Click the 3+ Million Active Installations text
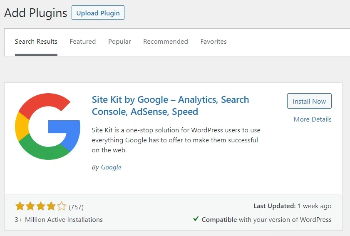This screenshot has width=350, height=236. [x=59, y=219]
